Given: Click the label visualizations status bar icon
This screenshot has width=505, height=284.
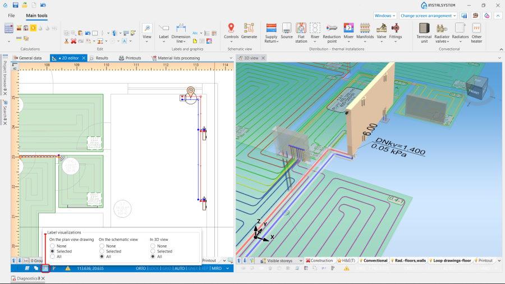Looking at the screenshot, I should coord(45,268).
